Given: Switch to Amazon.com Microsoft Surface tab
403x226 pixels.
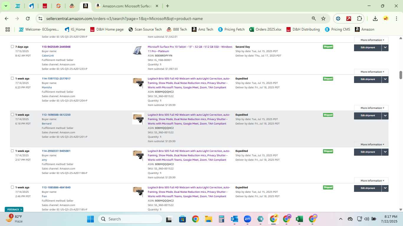Looking at the screenshot, I should point(127,6).
